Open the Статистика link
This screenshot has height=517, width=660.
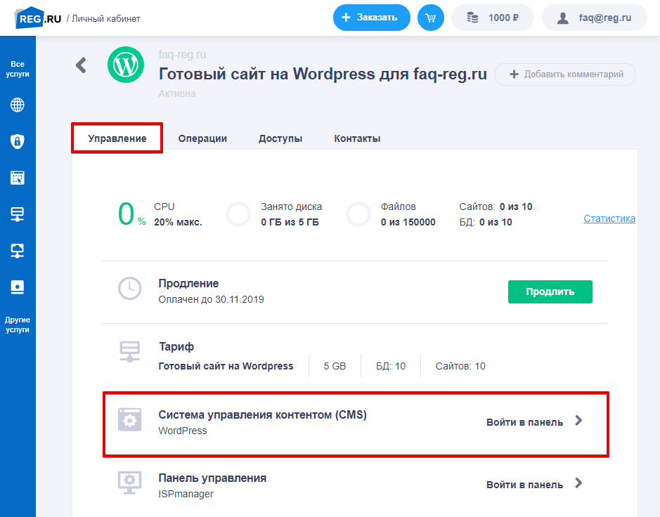(x=609, y=218)
